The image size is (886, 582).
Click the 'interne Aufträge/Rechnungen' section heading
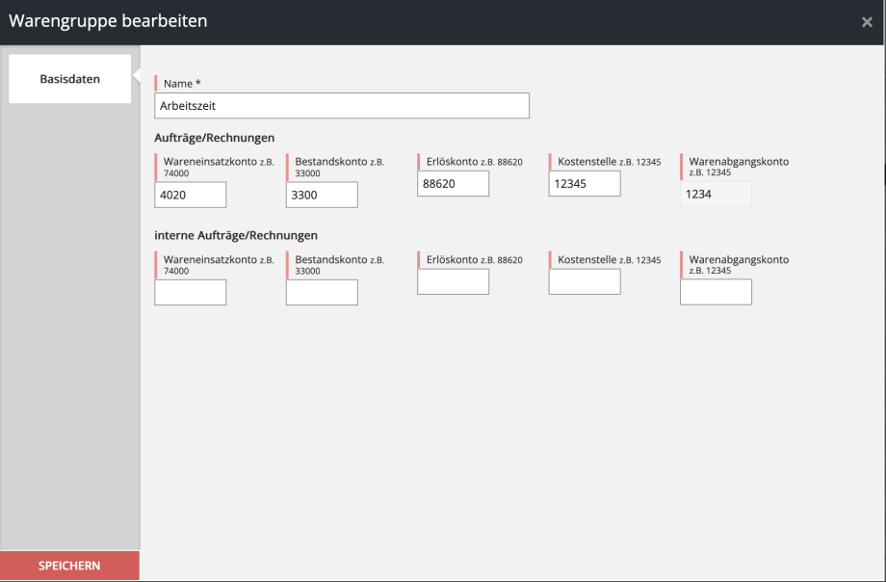(236, 235)
